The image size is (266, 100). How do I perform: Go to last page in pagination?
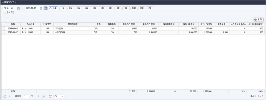[44, 96]
